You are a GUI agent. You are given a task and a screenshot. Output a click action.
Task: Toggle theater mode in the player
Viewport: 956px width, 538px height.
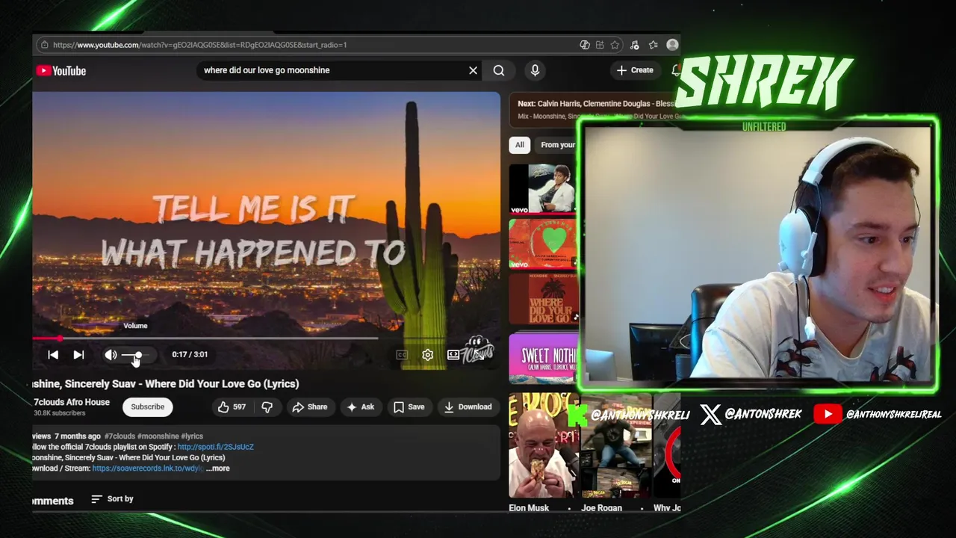pyautogui.click(x=453, y=355)
